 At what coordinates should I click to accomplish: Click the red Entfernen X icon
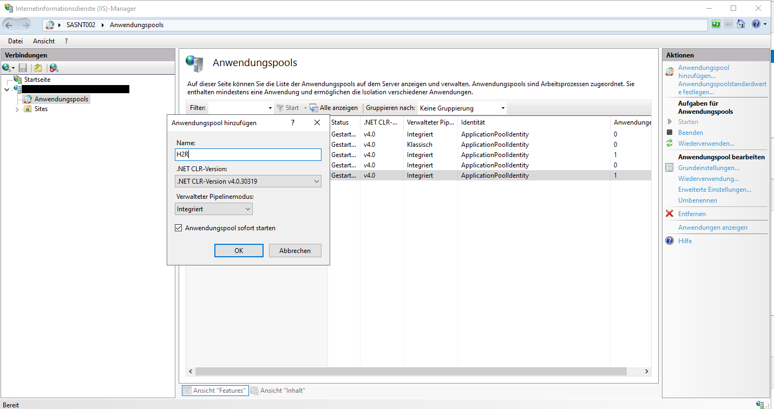pos(670,214)
